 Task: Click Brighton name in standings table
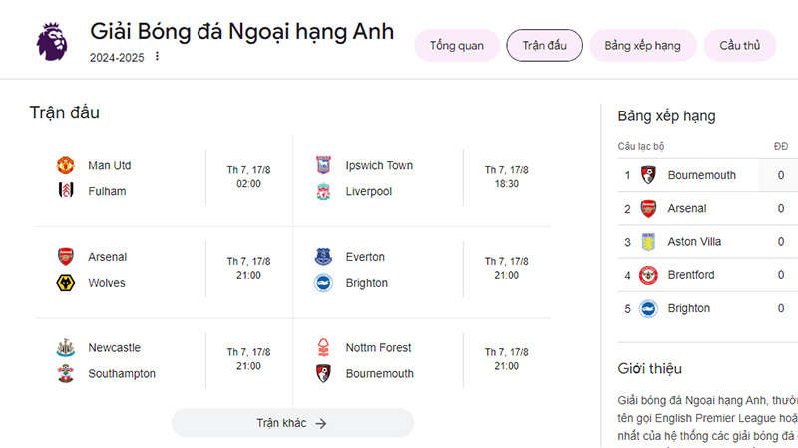[688, 308]
